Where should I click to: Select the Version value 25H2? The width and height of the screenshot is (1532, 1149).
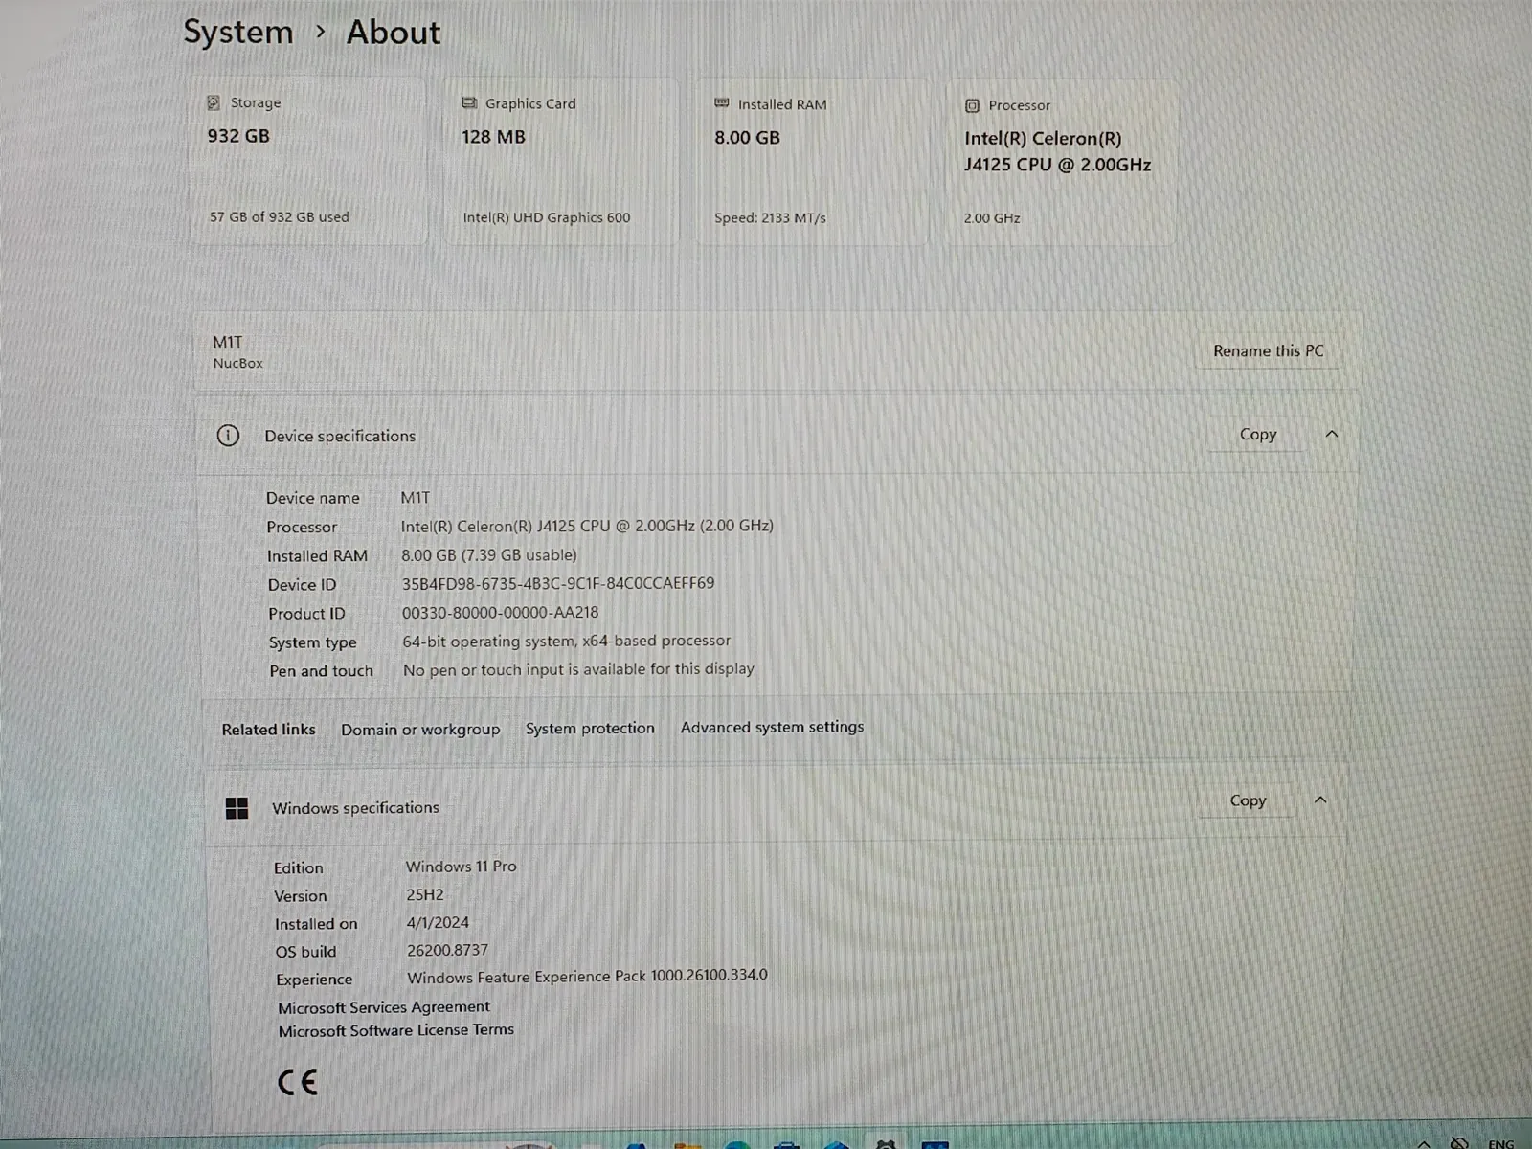pos(425,895)
